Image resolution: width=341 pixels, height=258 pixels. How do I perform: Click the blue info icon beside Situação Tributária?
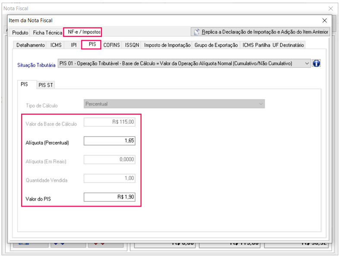(316, 64)
